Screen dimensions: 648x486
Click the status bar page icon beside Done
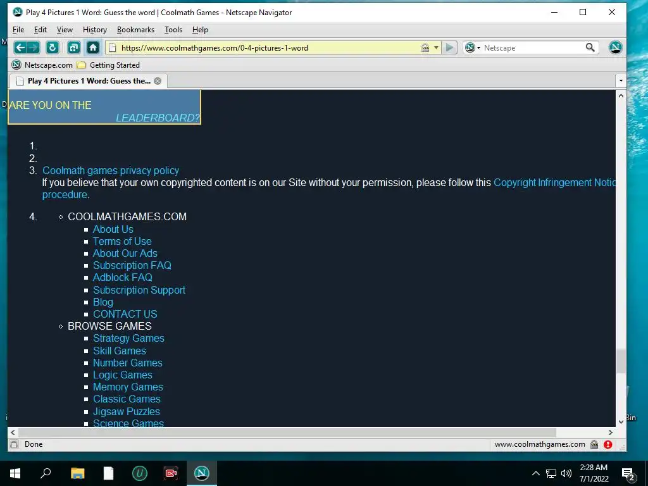point(14,444)
